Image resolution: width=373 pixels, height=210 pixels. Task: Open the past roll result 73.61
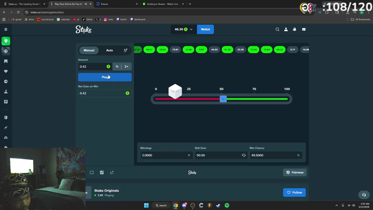[175, 50]
